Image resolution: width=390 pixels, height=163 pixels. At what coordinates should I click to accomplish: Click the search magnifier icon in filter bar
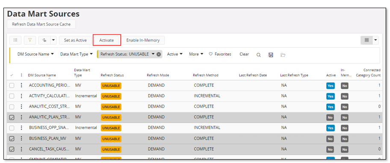[x=259, y=55]
